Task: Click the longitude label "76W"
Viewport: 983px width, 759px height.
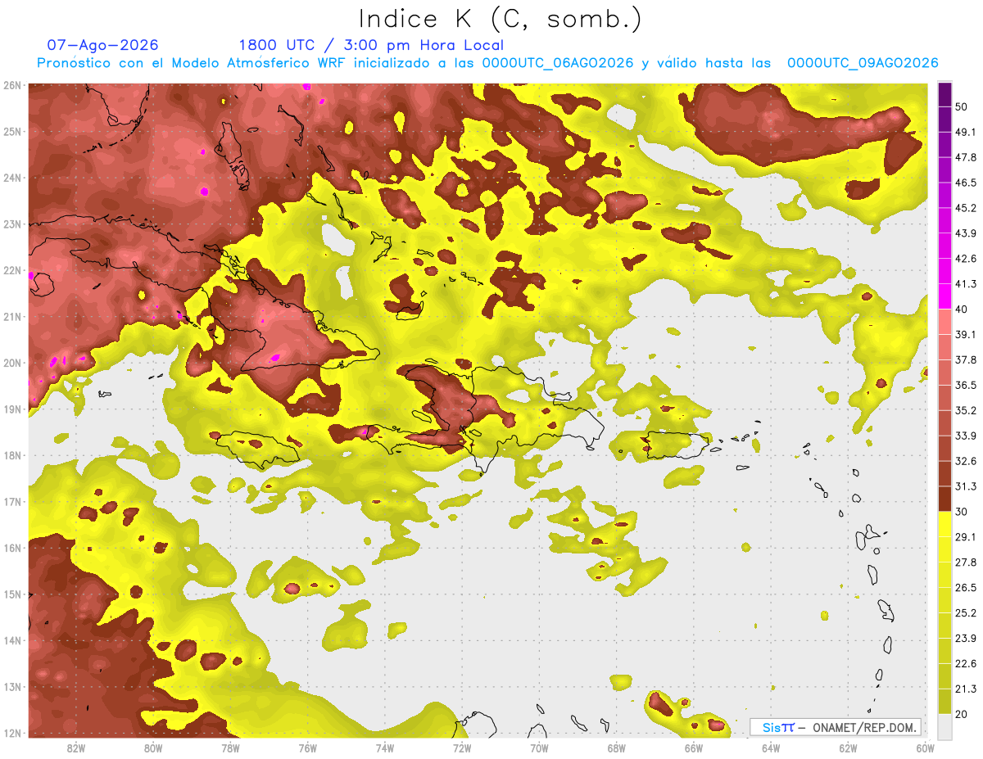Action: pyautogui.click(x=308, y=748)
